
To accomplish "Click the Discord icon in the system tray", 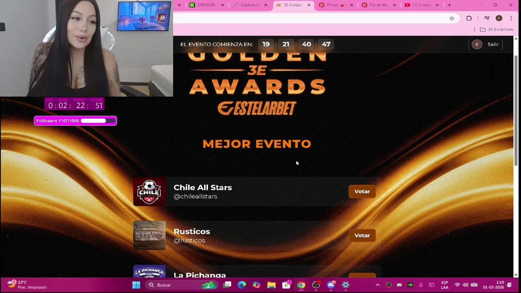I will 399,285.
